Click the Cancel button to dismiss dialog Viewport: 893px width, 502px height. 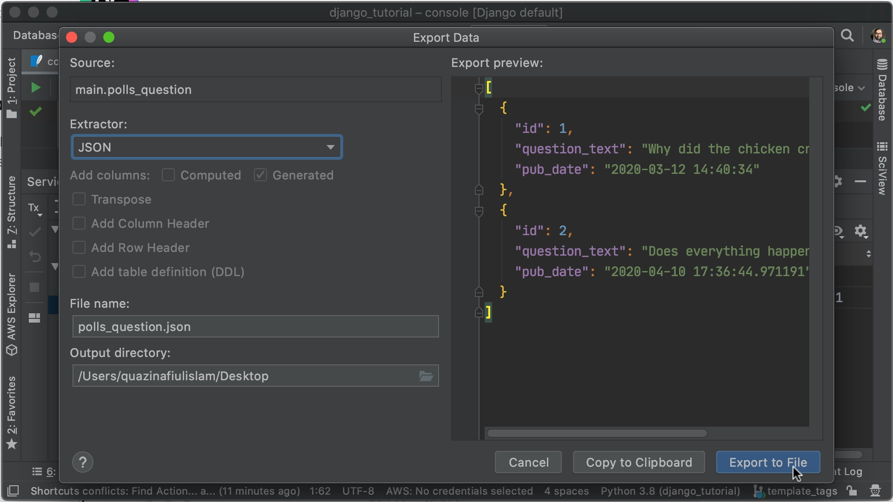point(529,462)
